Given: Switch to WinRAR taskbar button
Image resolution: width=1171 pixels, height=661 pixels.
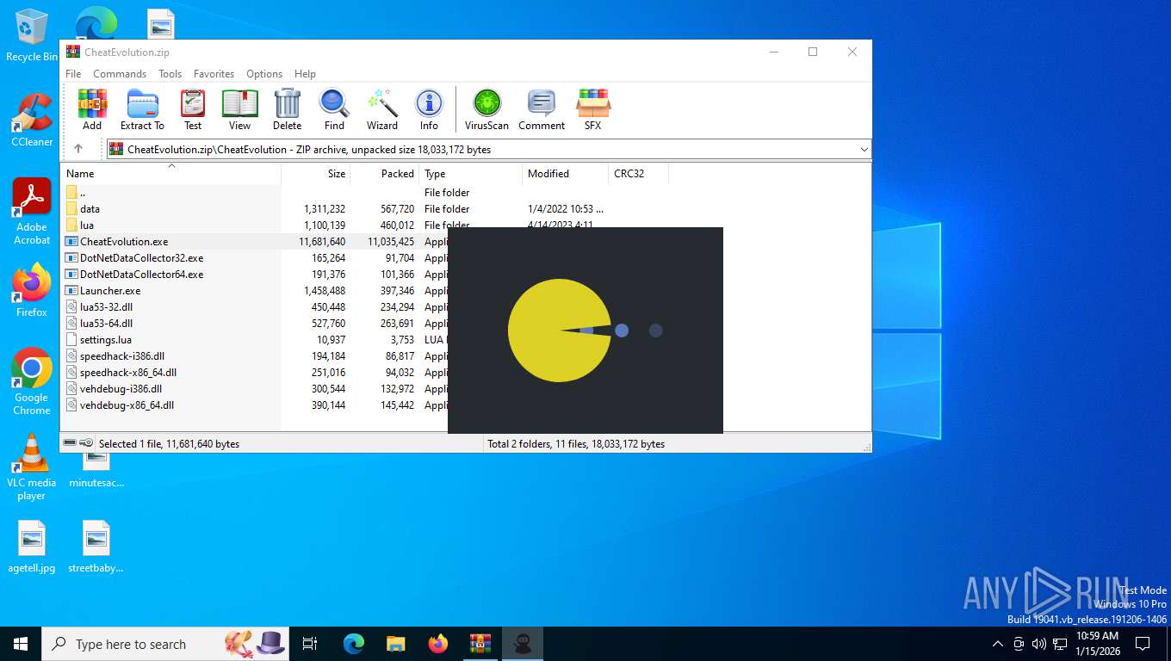Looking at the screenshot, I should click(x=480, y=644).
